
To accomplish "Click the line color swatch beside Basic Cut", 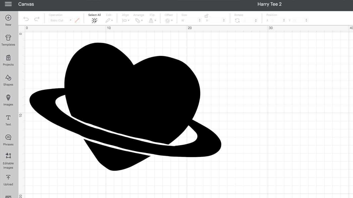I will coord(77,20).
